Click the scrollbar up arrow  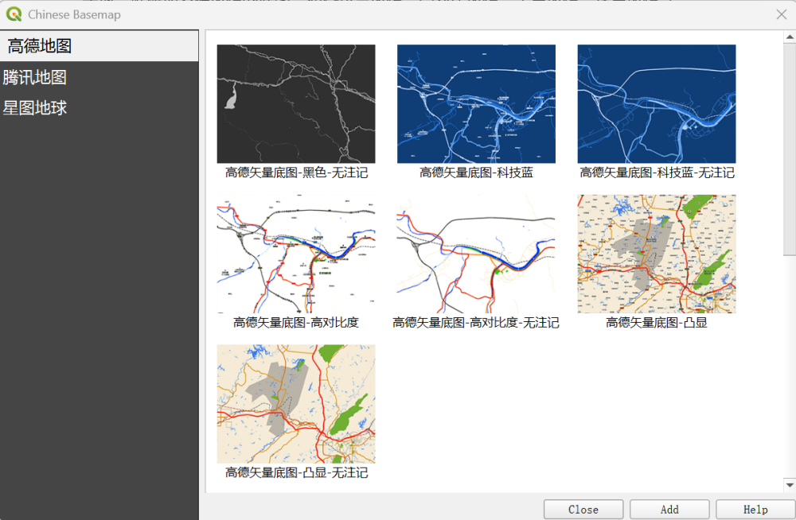[790, 37]
